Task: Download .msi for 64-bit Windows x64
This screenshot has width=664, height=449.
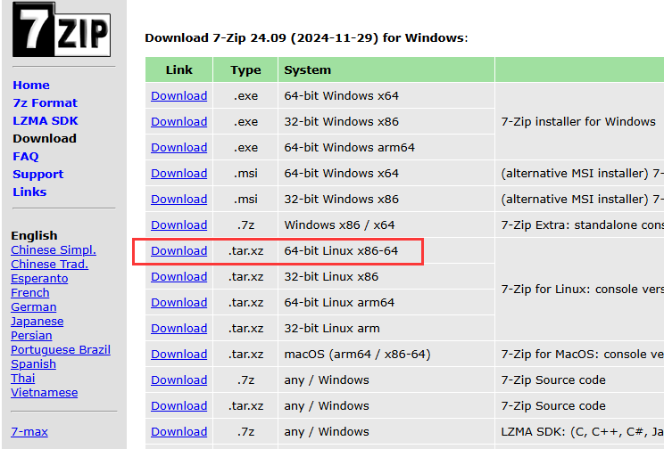Action: coord(179,174)
